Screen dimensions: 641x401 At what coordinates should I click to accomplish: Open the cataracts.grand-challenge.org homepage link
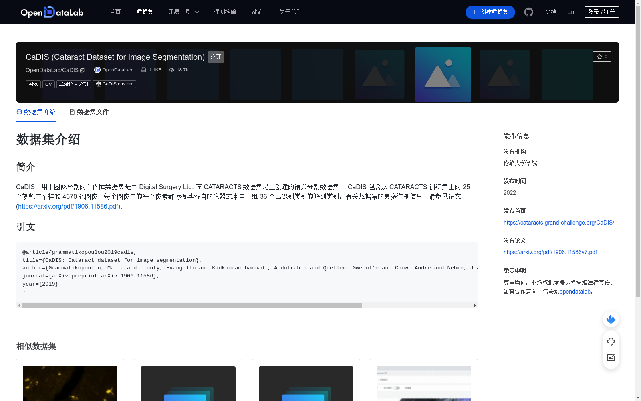coord(558,222)
